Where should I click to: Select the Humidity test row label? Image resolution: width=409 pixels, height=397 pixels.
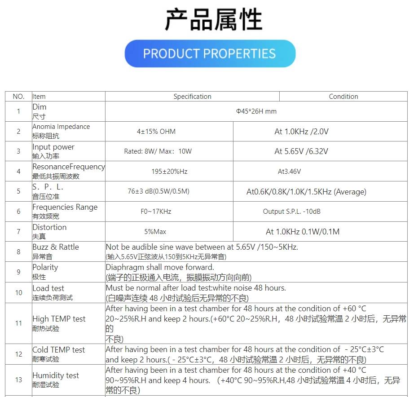click(55, 375)
